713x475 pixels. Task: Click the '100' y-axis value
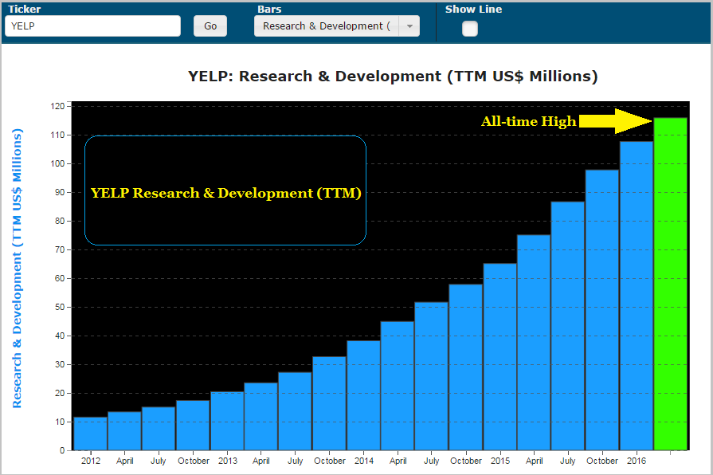click(x=57, y=163)
